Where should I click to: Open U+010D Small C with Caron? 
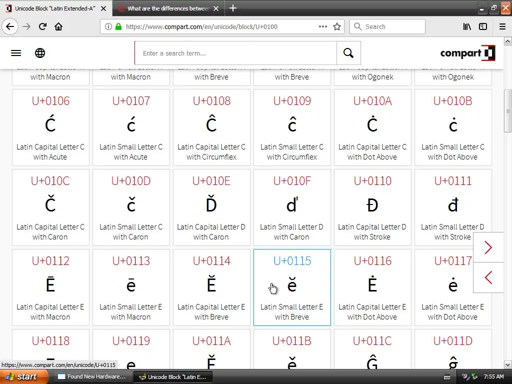point(131,207)
